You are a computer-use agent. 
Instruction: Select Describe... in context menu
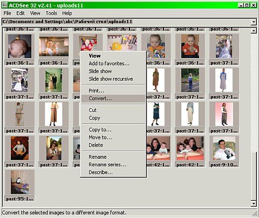(x=113, y=172)
